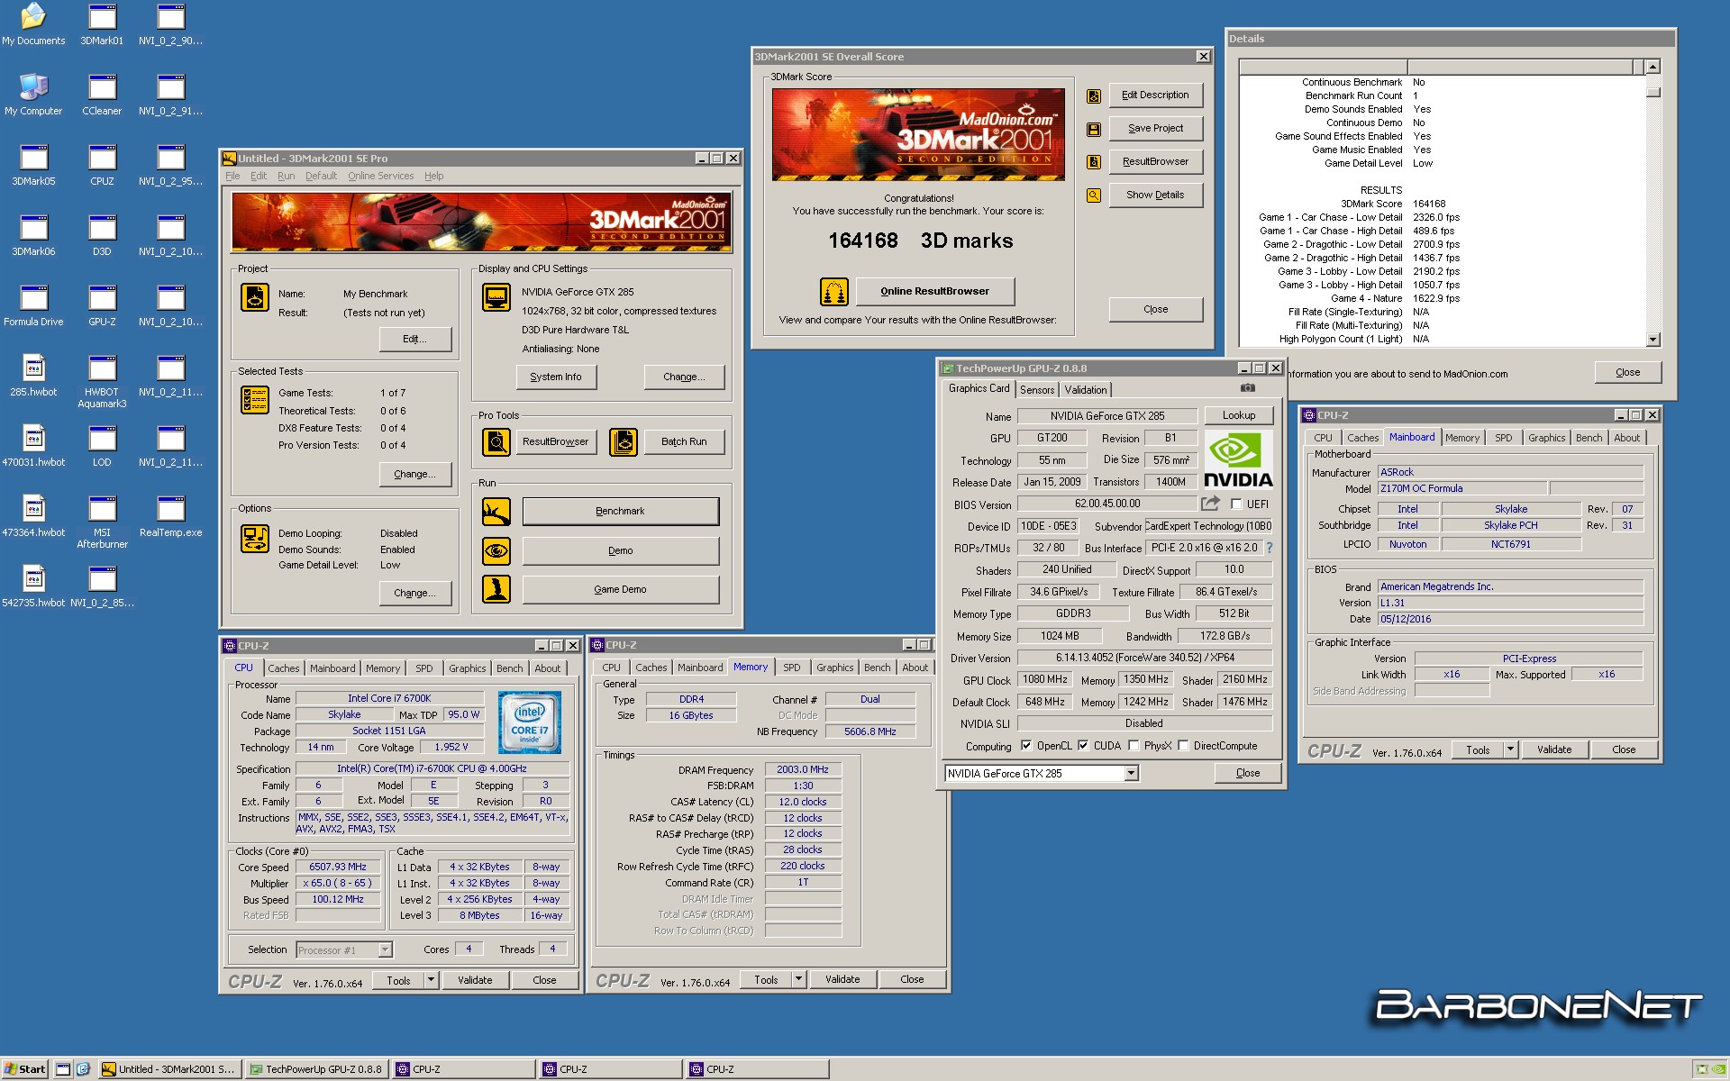This screenshot has width=1730, height=1081.
Task: Switch to the Sensors tab in GPU-Z
Action: tap(1037, 390)
